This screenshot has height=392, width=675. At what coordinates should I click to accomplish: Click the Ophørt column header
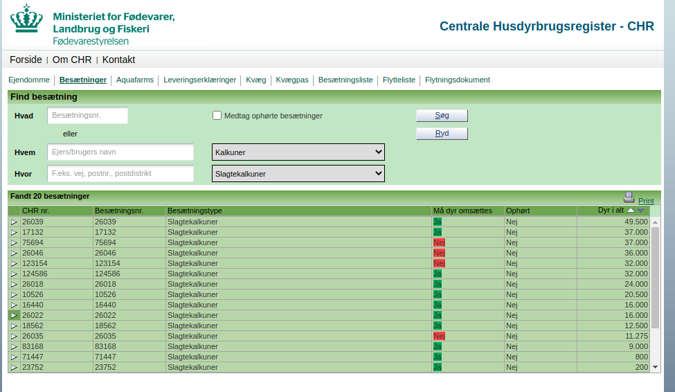541,211
